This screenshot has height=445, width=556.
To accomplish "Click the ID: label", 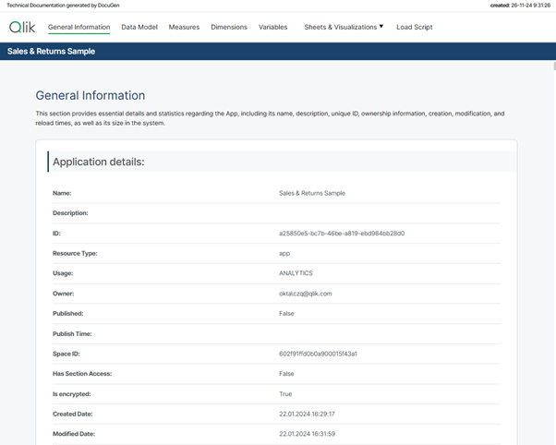I will coord(56,234).
